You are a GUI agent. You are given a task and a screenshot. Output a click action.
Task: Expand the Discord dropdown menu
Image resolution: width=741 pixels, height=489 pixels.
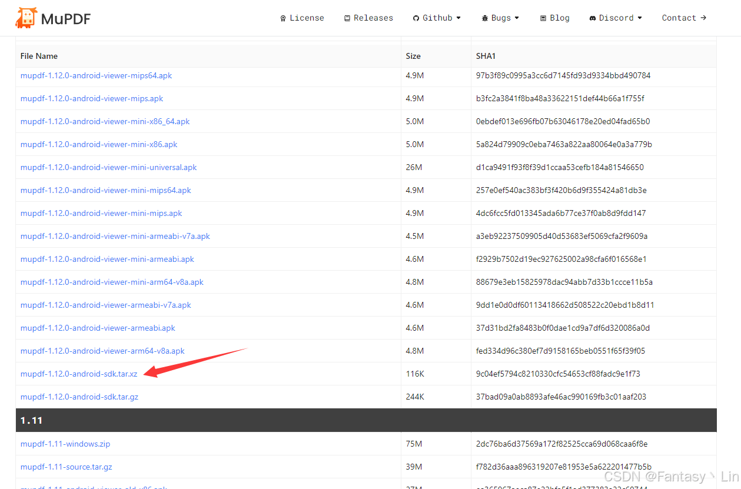(616, 18)
